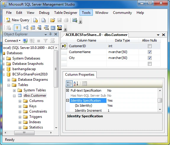Click the Analysis Services query icon
This screenshot has width=170, height=145.
44,20
